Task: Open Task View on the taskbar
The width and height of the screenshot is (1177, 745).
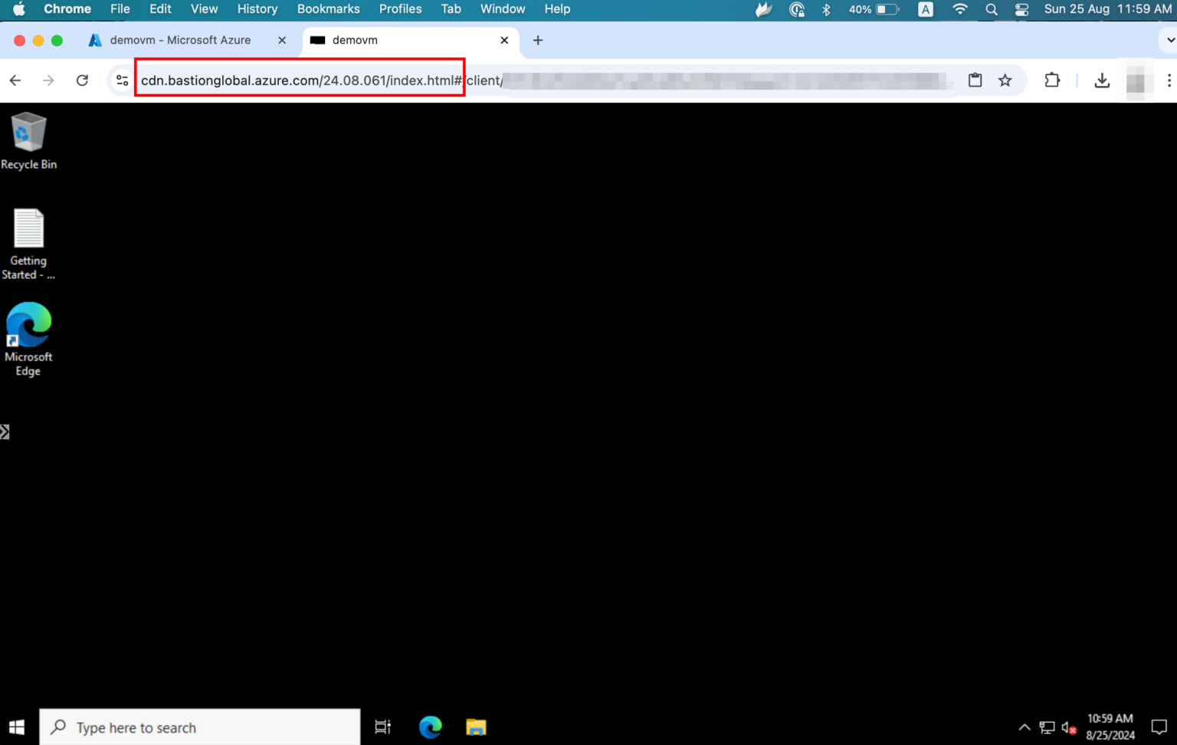Action: tap(382, 727)
